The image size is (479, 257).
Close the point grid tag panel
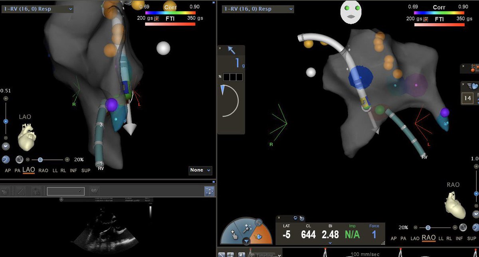click(463, 66)
